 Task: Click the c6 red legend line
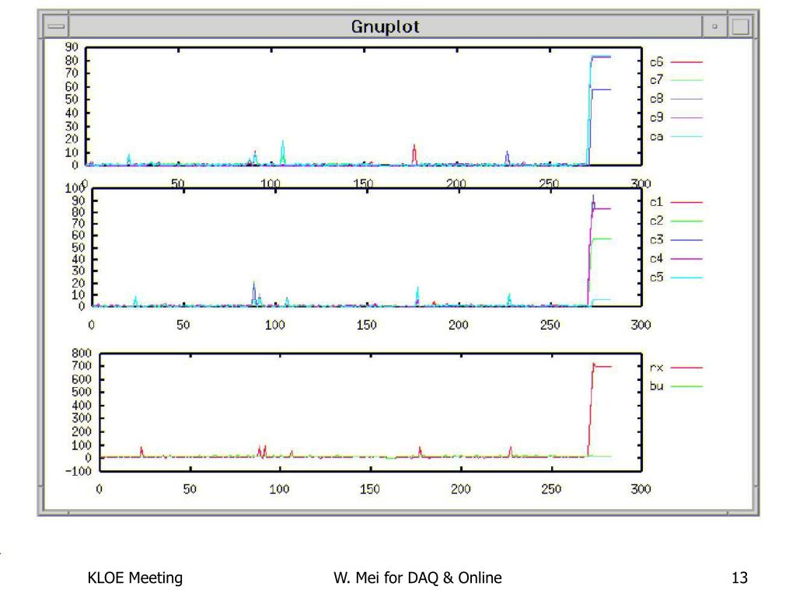686,62
